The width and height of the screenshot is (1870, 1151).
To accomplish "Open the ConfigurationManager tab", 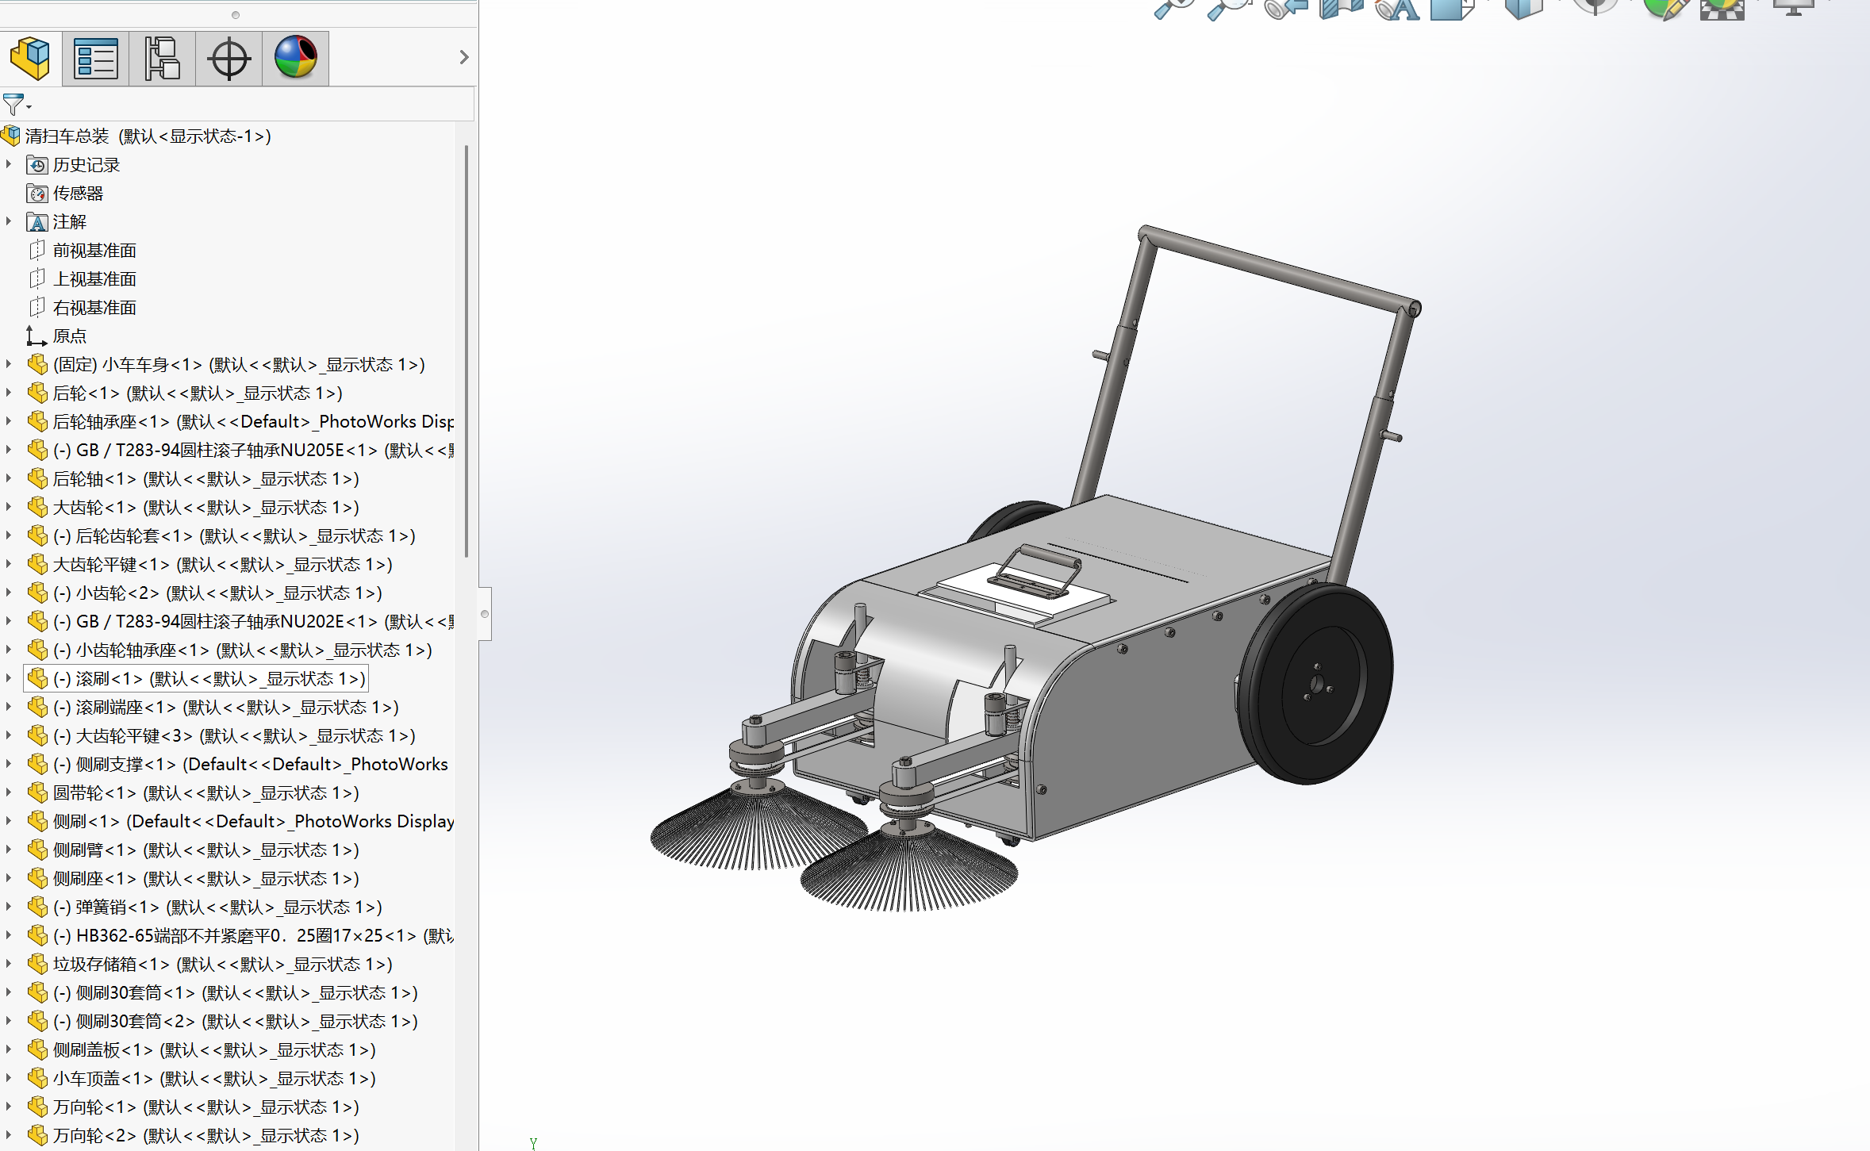I will point(163,58).
